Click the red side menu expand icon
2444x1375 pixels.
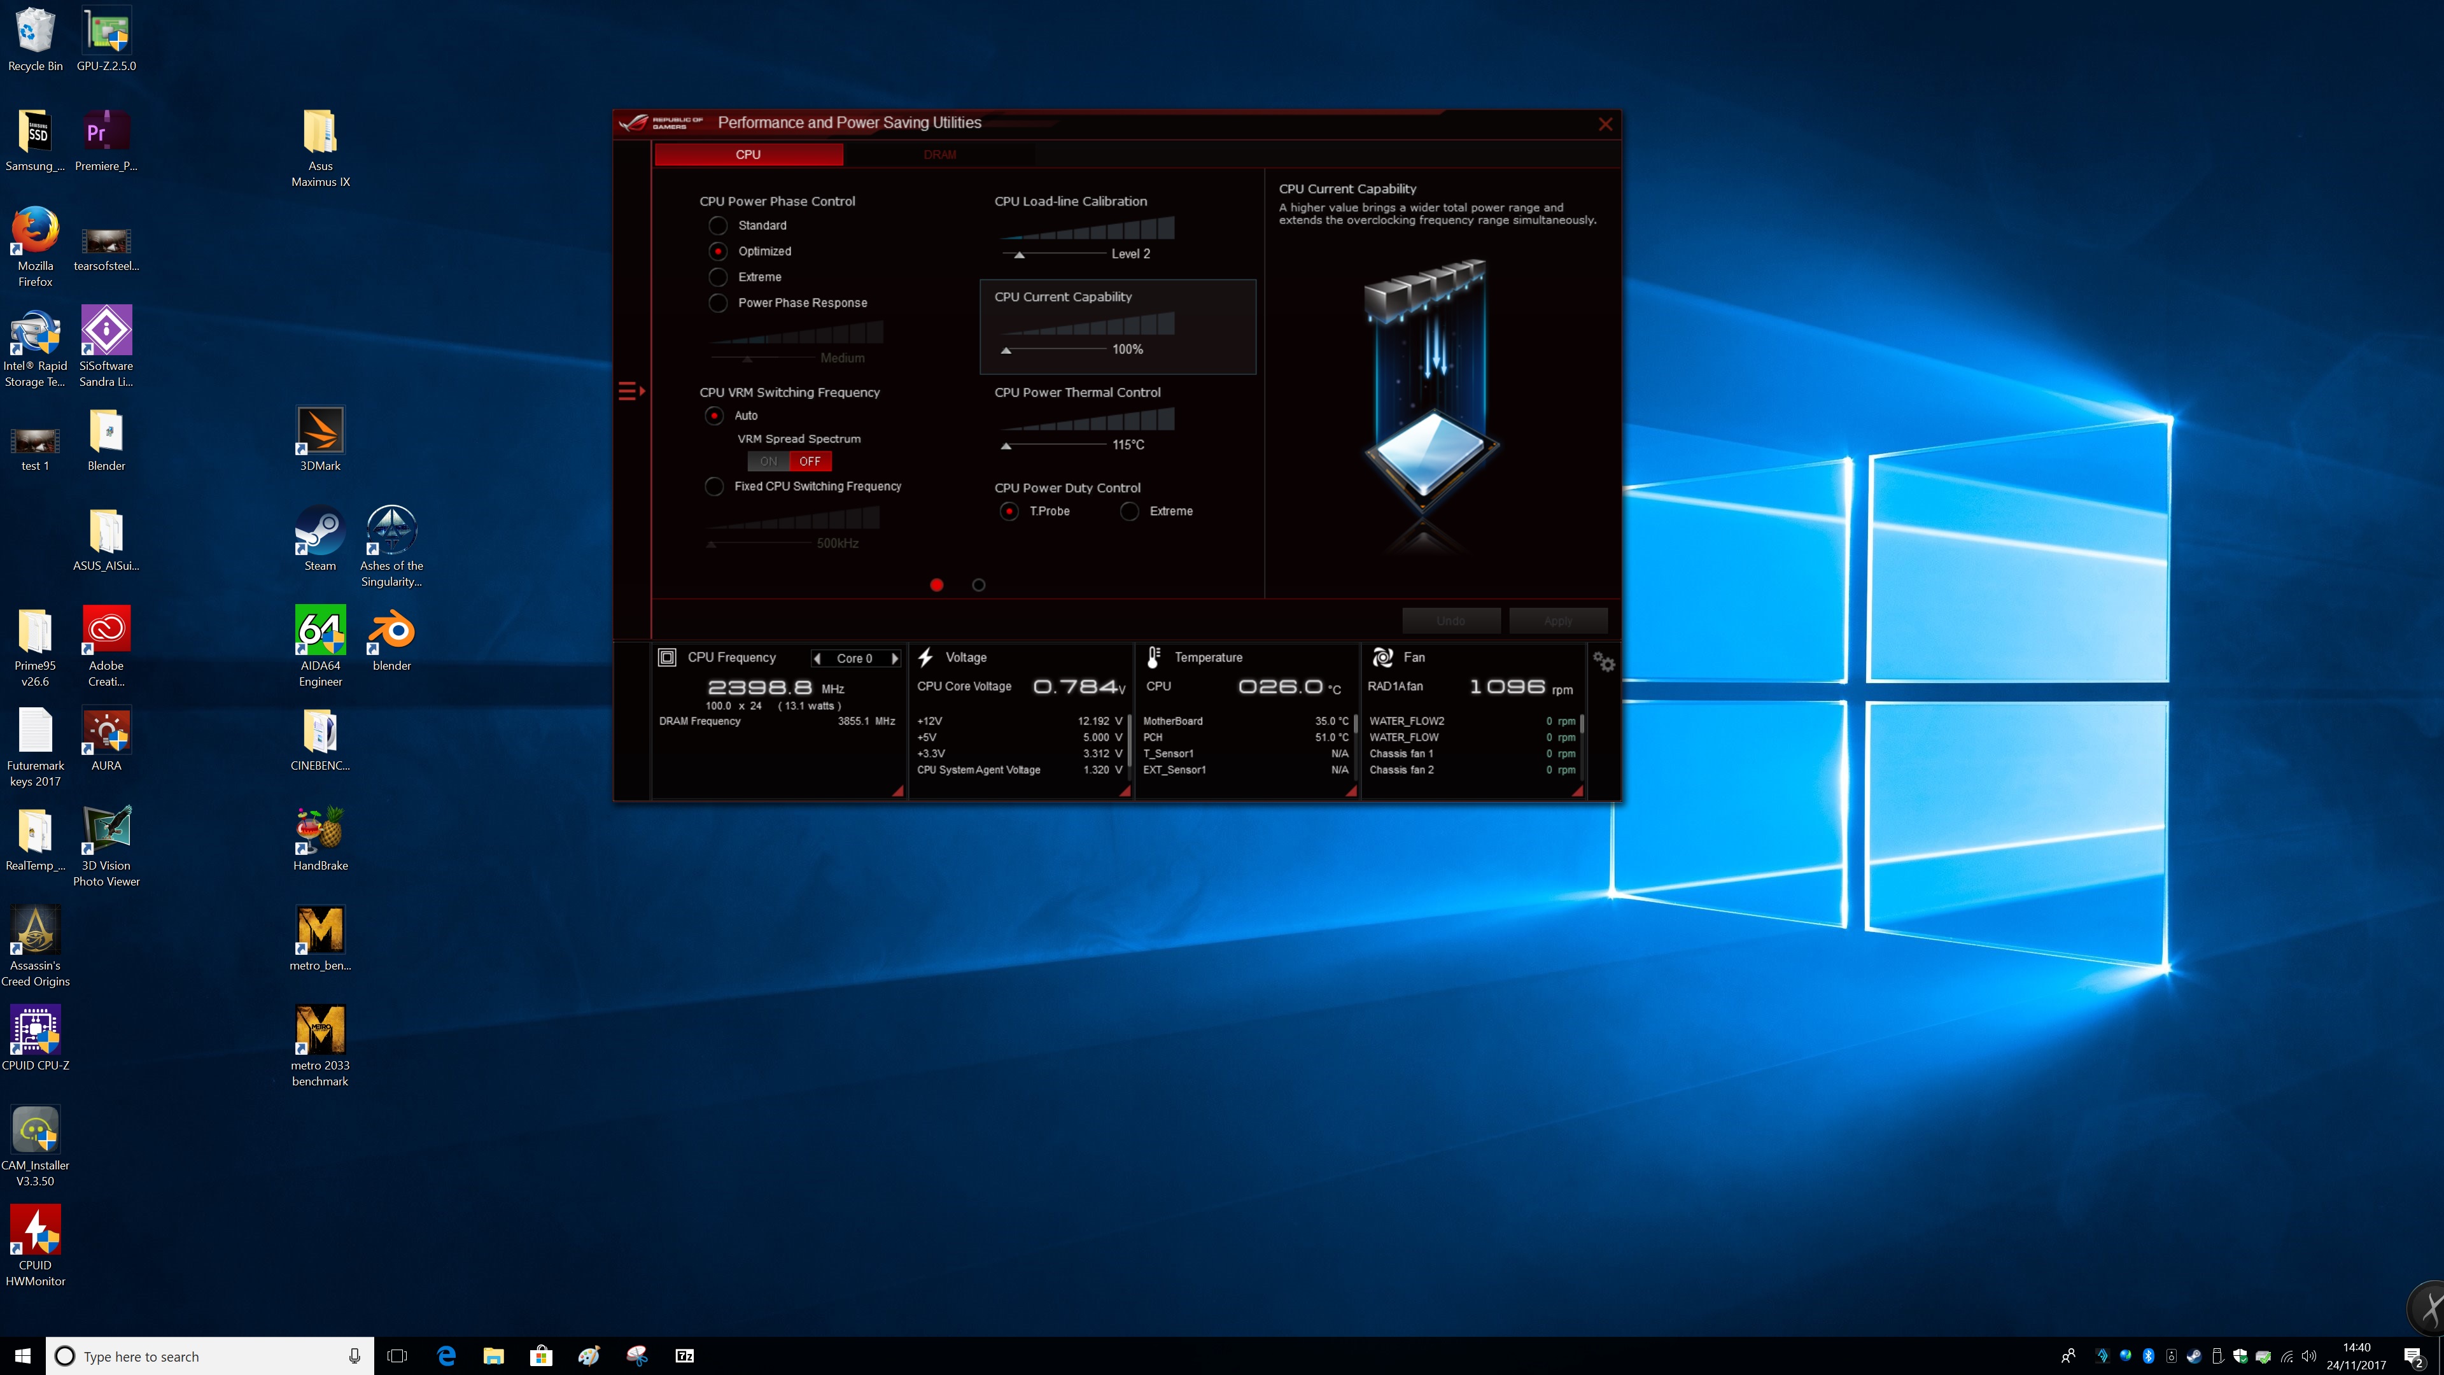coord(631,391)
